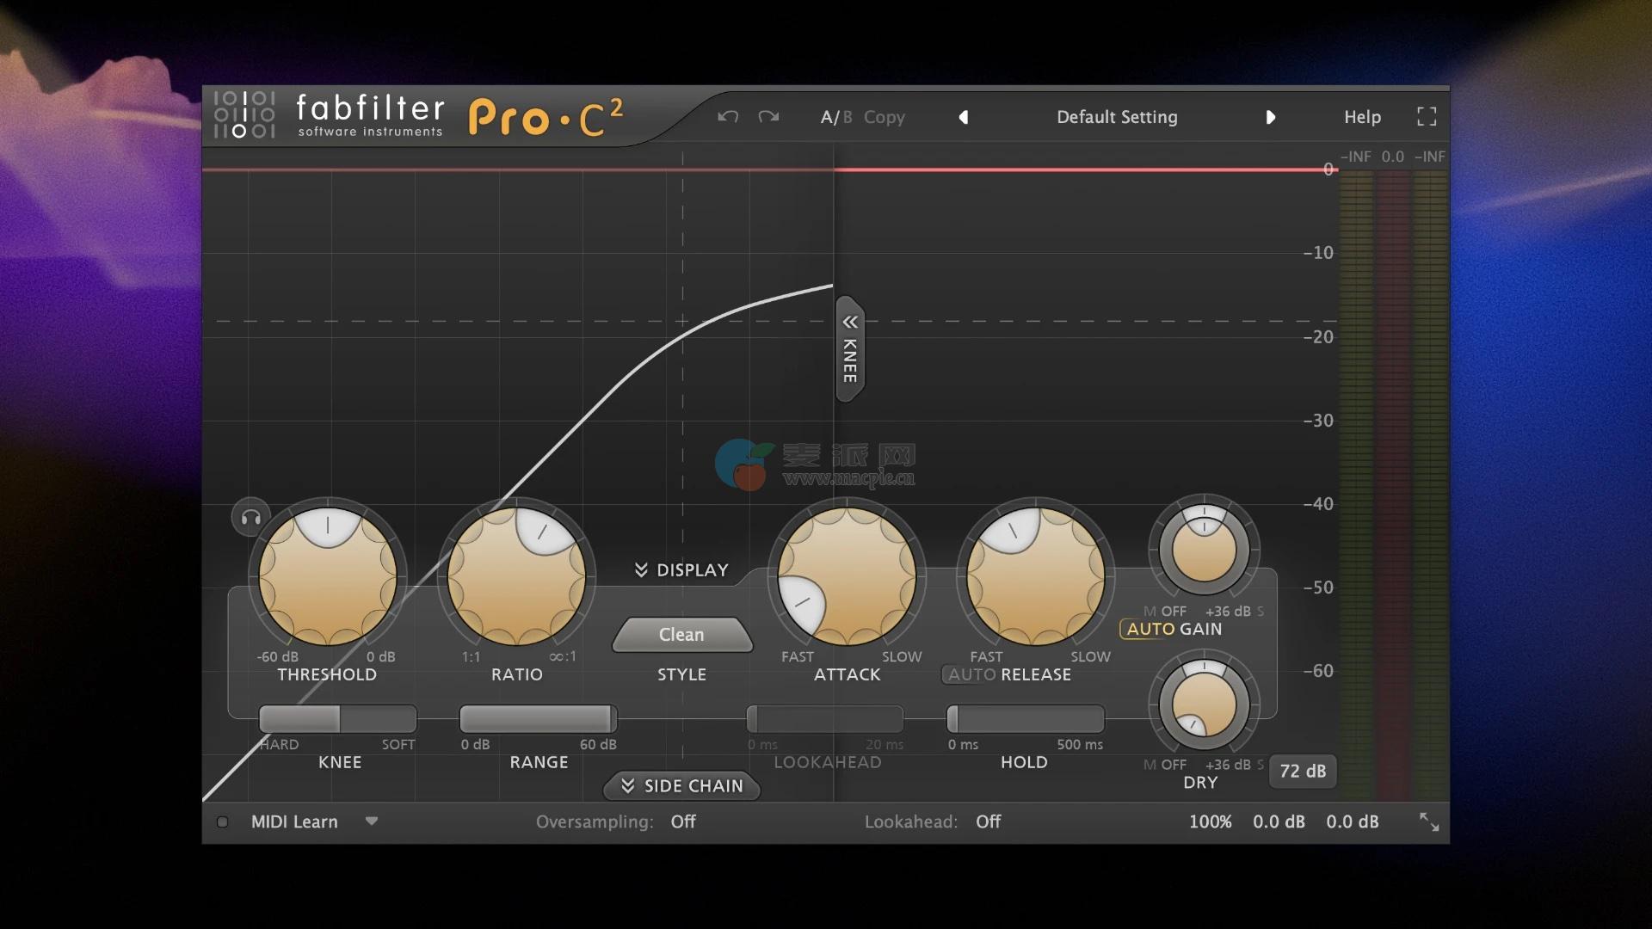This screenshot has width=1652, height=929.
Task: Collapse the Knee side panel
Action: pyautogui.click(x=849, y=348)
